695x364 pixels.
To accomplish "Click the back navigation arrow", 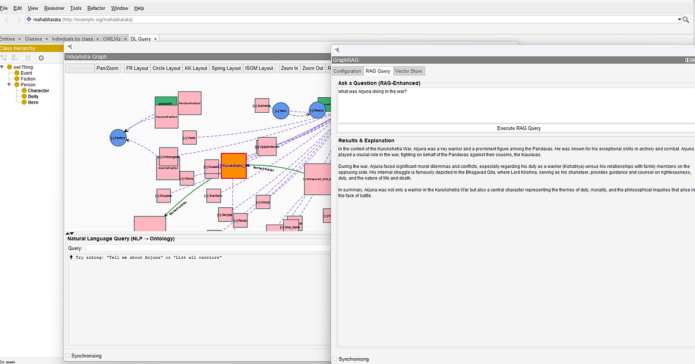I will [6, 19].
